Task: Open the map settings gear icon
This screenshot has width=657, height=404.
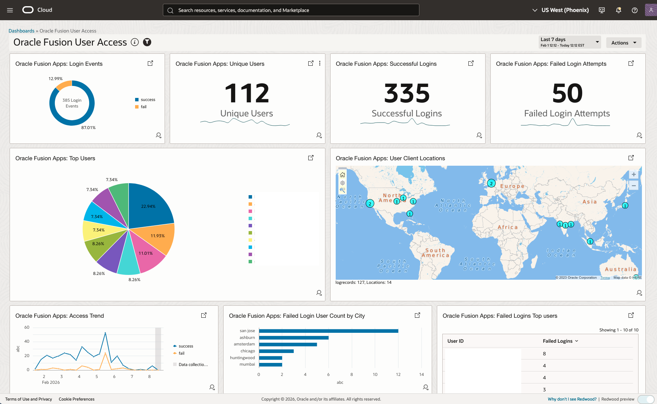Action: 342,183
